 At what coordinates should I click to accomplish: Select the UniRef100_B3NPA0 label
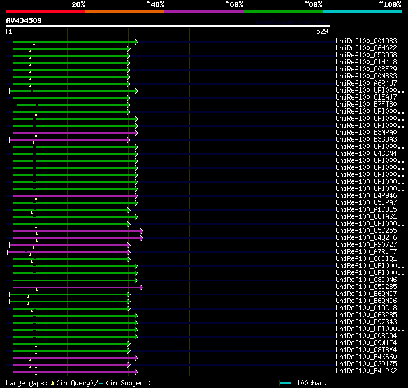coord(366,133)
